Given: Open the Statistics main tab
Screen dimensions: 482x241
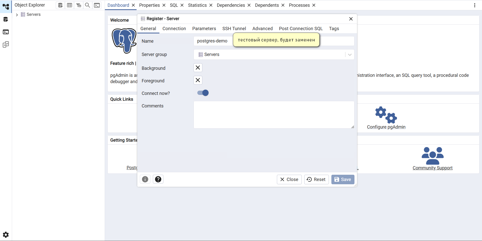Looking at the screenshot, I should coord(197,5).
